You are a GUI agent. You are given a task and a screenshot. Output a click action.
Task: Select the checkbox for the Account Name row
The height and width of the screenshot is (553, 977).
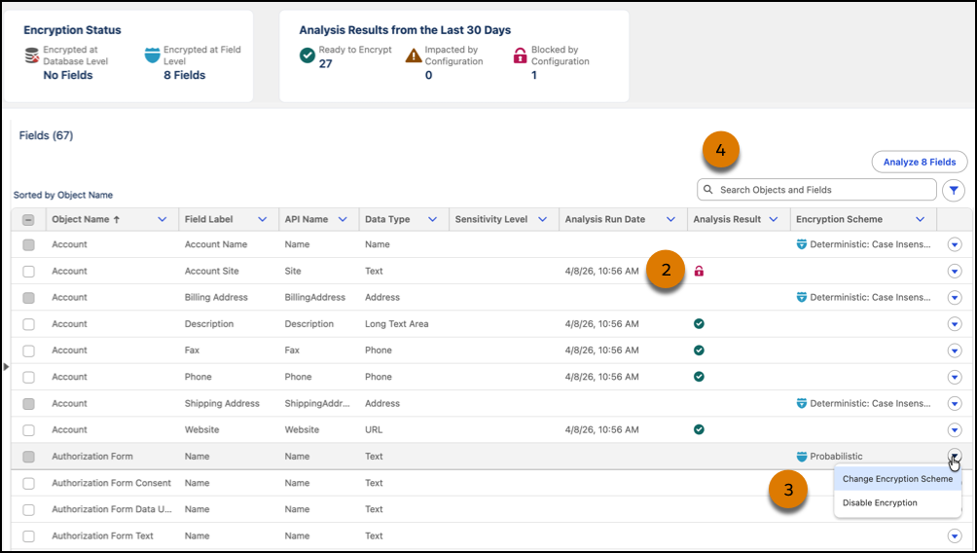click(28, 245)
